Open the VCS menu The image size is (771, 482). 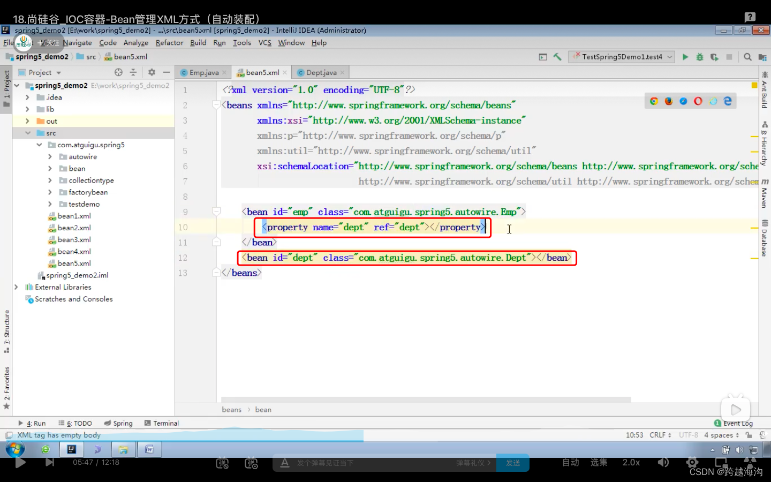pos(264,43)
